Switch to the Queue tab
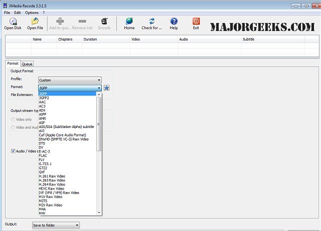 [x=27, y=64]
